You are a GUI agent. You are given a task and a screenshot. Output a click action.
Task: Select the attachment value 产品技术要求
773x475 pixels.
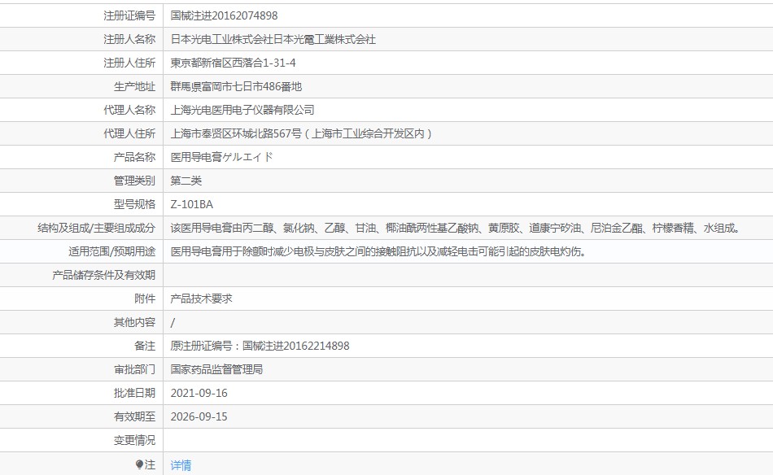pos(201,299)
